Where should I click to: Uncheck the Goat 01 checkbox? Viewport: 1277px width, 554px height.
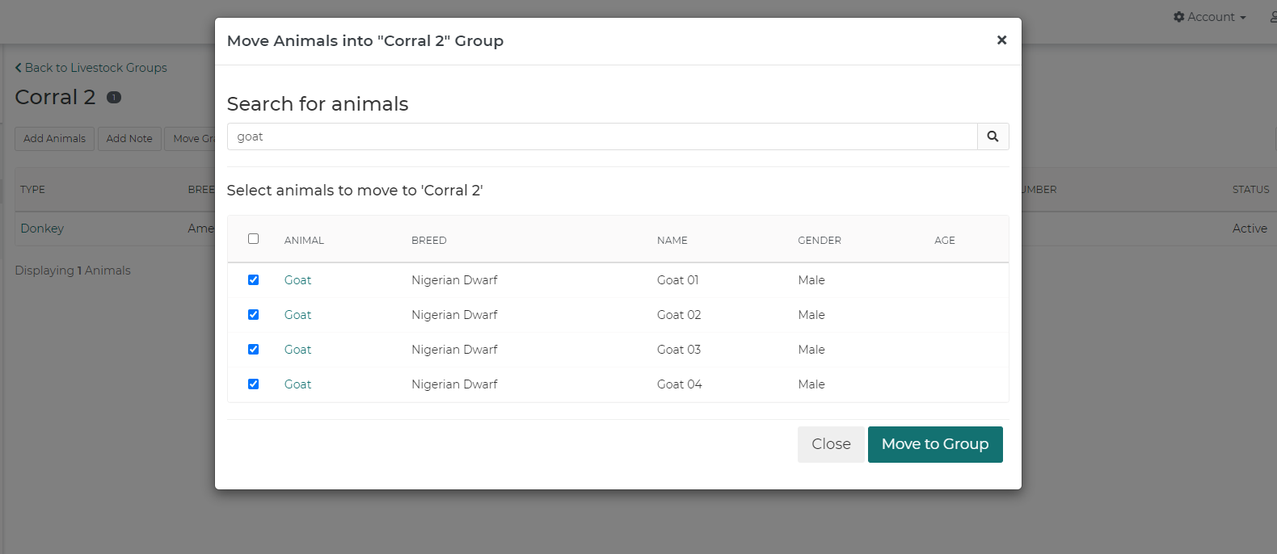(253, 279)
